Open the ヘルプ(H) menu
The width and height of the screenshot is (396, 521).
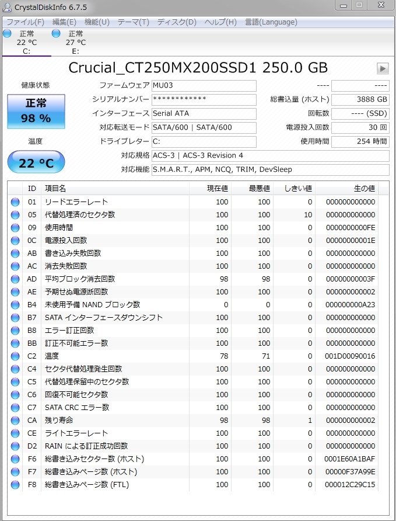pos(220,22)
